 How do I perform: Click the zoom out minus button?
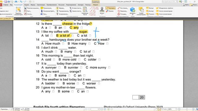point(179,109)
